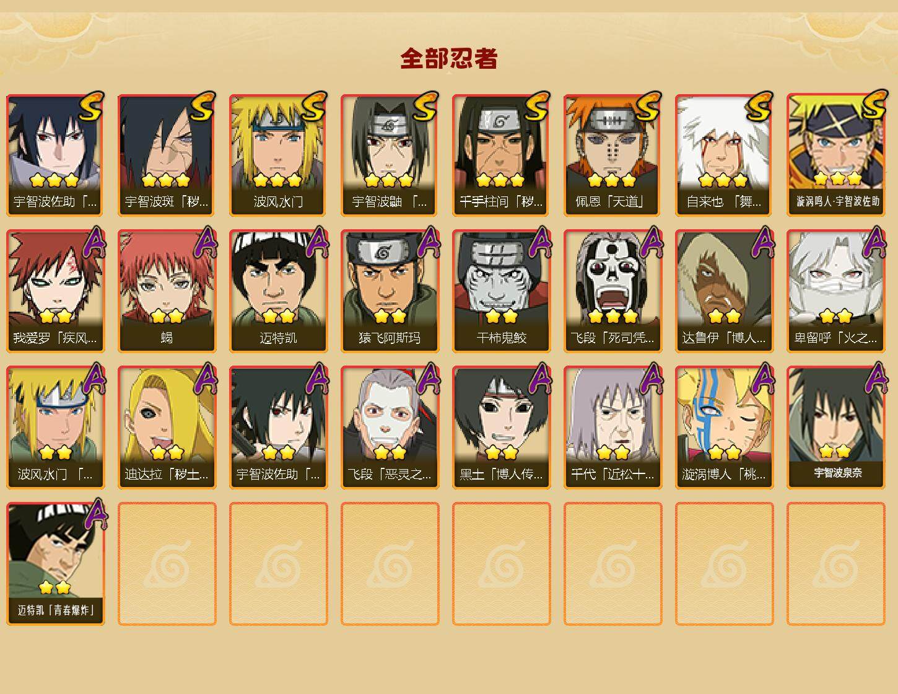Click the stars on 干柿鬼鲛 card

click(501, 317)
